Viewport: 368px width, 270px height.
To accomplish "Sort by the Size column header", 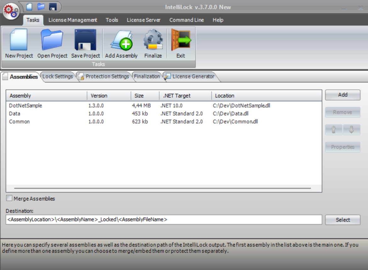I will click(x=145, y=96).
